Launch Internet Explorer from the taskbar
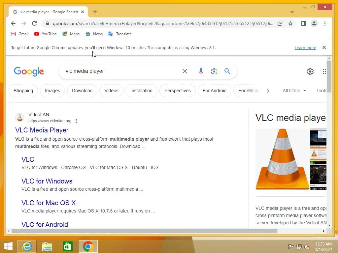The height and width of the screenshot is (253, 338). pyautogui.click(x=27, y=246)
